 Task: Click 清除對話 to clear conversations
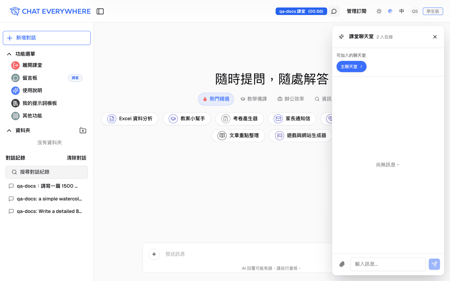(x=77, y=158)
